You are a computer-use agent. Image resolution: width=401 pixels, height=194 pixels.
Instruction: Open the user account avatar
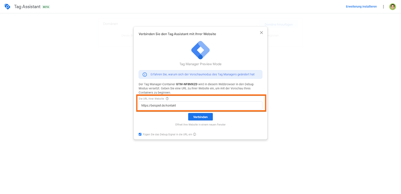[x=392, y=7]
